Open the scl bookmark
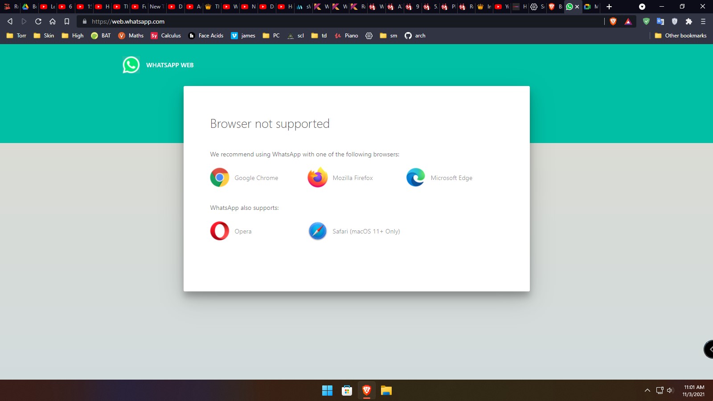 (x=296, y=36)
